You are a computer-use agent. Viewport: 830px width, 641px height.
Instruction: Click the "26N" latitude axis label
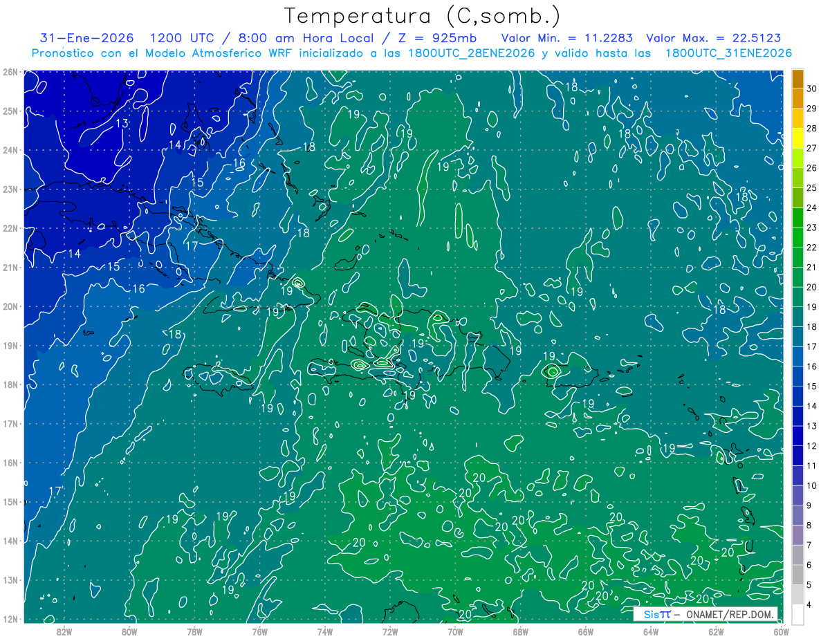(x=10, y=72)
